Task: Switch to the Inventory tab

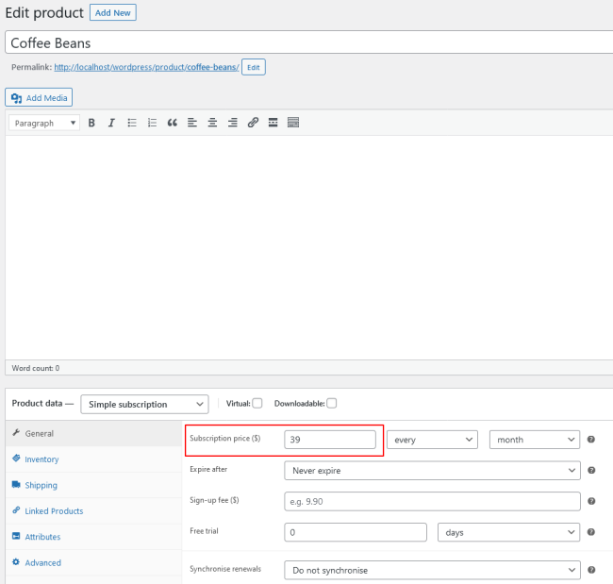Action: coord(41,459)
